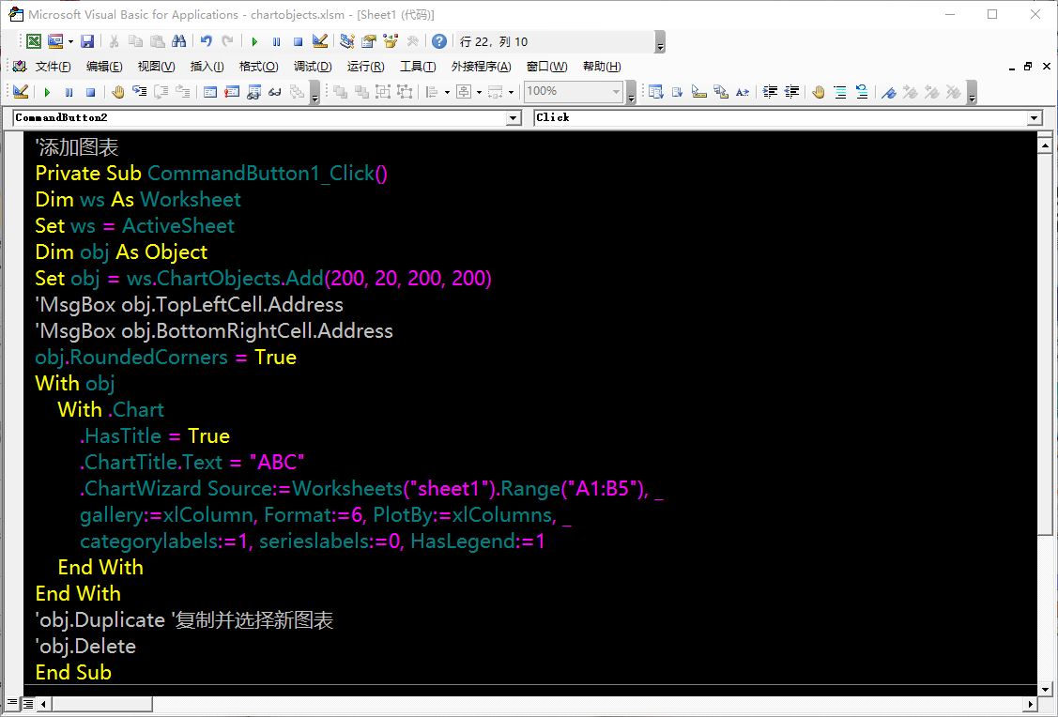Open the CommandButton2 object dropdown
Viewport: 1058px width, 717px height.
click(x=514, y=118)
